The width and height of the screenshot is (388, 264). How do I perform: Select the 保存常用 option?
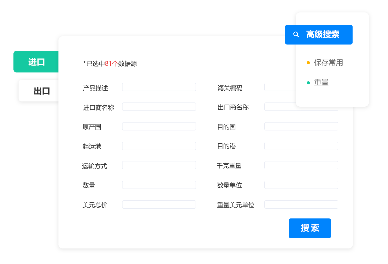click(x=328, y=63)
